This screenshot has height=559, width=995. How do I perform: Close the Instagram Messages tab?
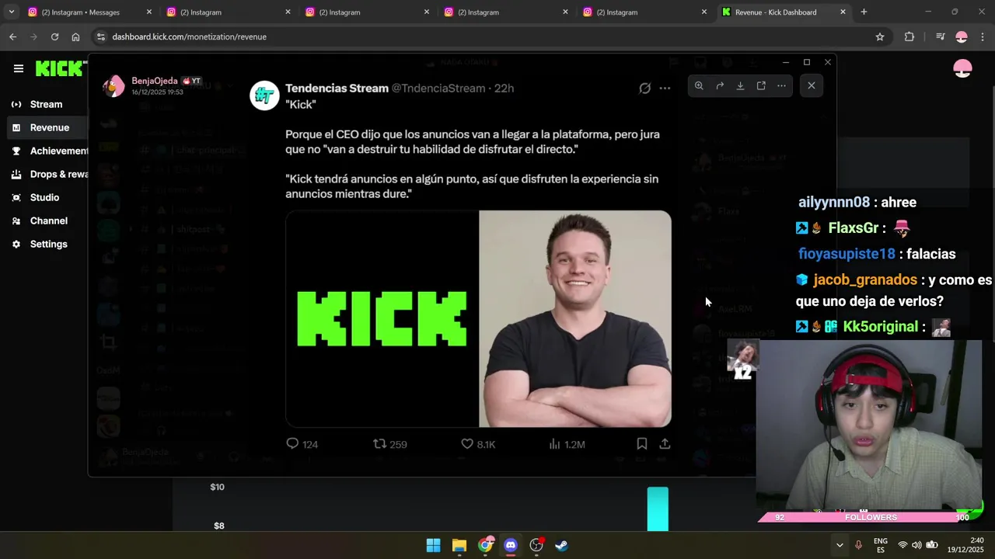[x=148, y=12]
